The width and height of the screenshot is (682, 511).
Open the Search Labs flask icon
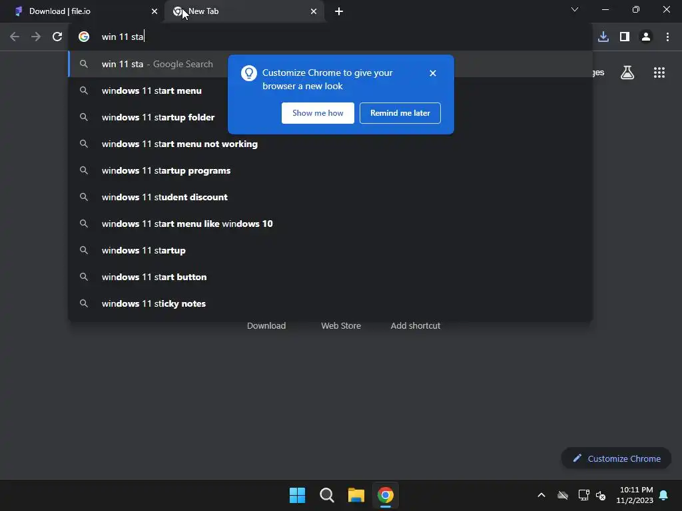pyautogui.click(x=627, y=73)
